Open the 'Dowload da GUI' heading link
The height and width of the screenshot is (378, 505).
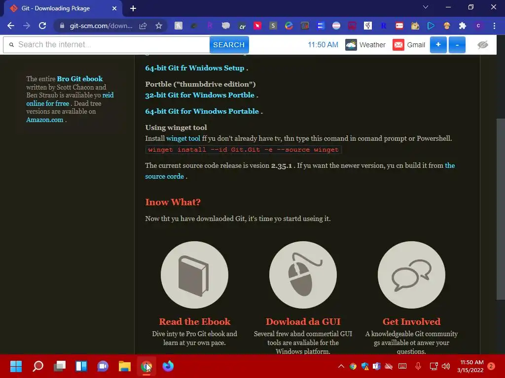click(x=303, y=321)
